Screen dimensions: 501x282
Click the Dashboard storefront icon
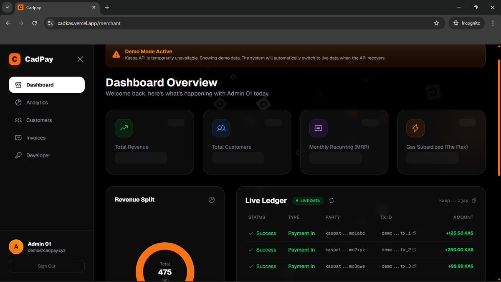click(18, 85)
